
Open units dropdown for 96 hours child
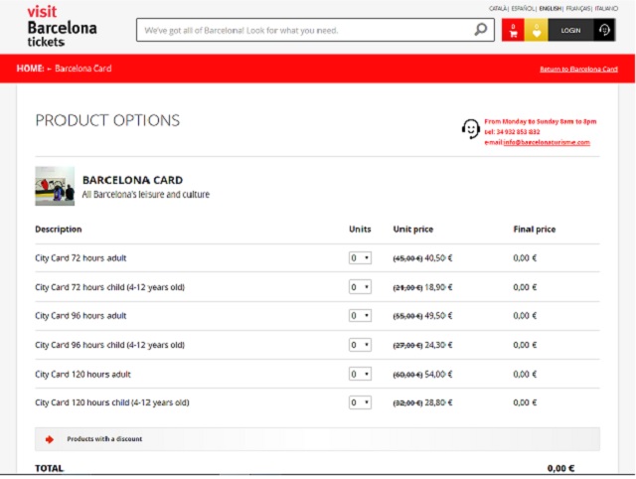coord(360,345)
